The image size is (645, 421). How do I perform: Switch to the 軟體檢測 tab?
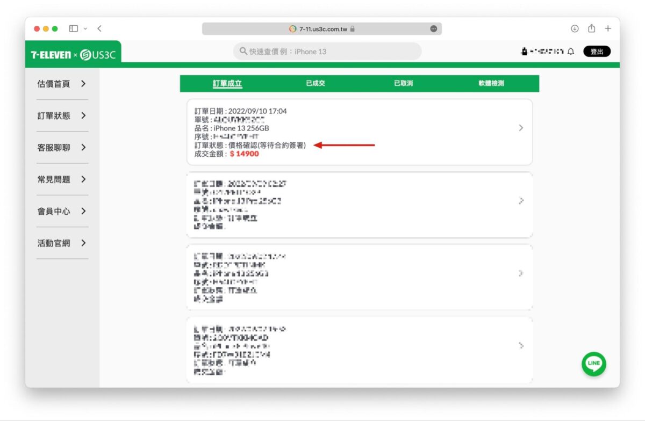pos(491,84)
